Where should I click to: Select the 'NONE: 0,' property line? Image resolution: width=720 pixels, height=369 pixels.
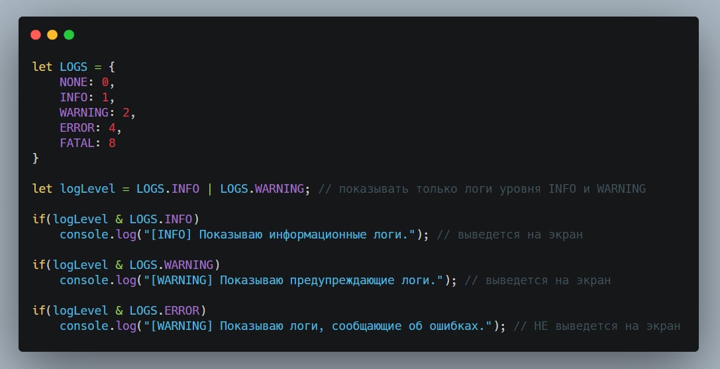pos(87,82)
